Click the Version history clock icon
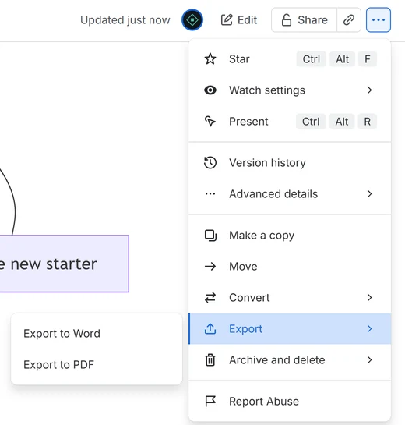Image resolution: width=405 pixels, height=425 pixels. (210, 163)
